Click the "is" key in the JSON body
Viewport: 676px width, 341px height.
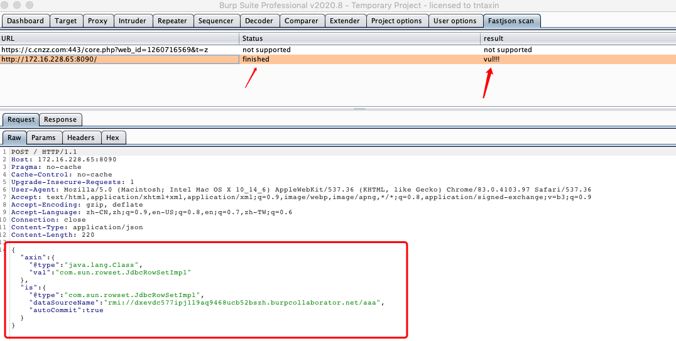pos(29,288)
